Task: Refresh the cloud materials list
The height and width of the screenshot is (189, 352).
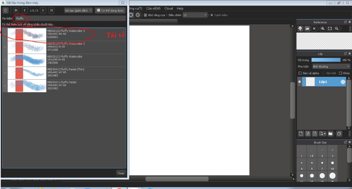Action: tap(5, 10)
